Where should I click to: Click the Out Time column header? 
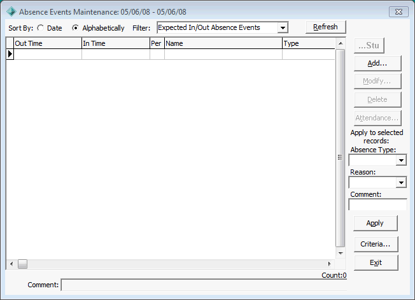coord(48,43)
